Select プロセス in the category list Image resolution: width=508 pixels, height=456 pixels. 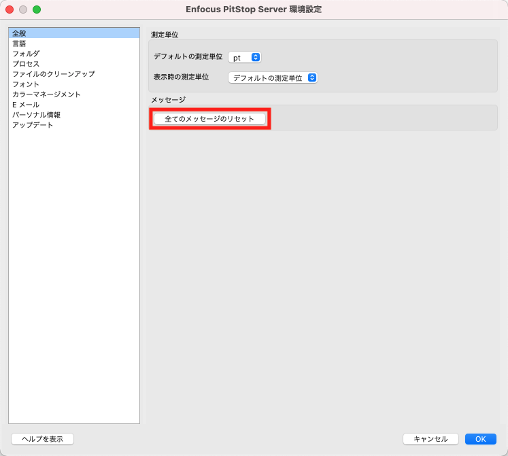pos(74,64)
